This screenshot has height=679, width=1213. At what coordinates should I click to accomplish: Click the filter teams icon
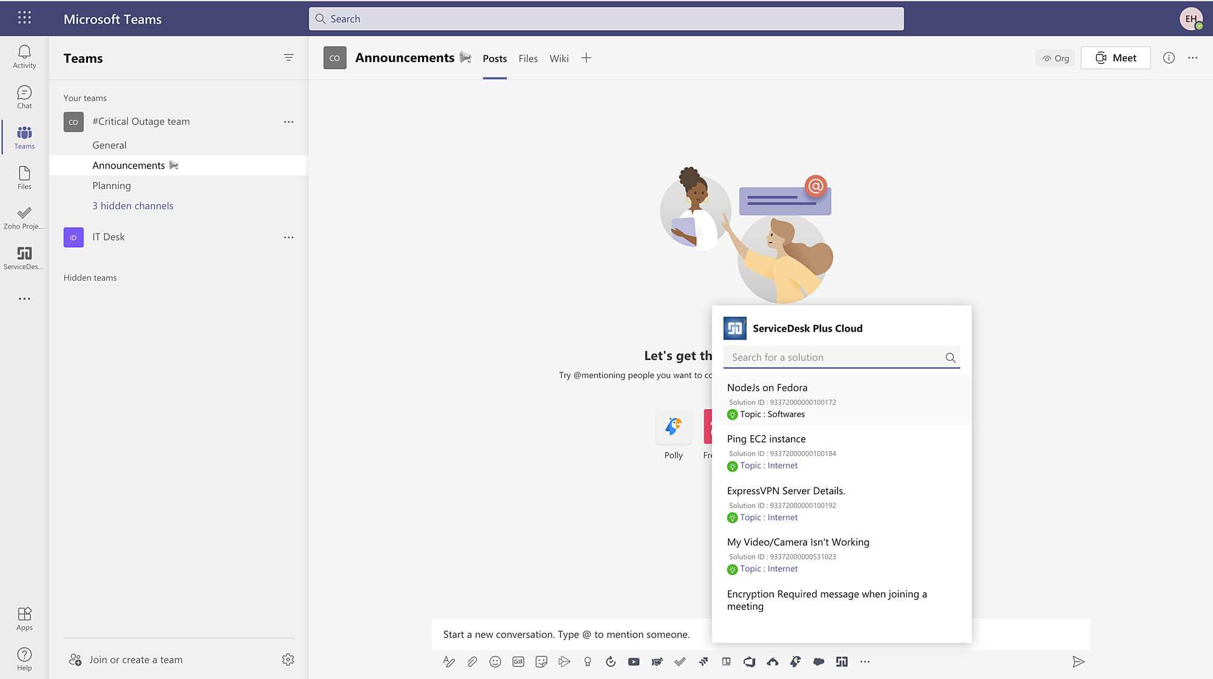(x=289, y=58)
